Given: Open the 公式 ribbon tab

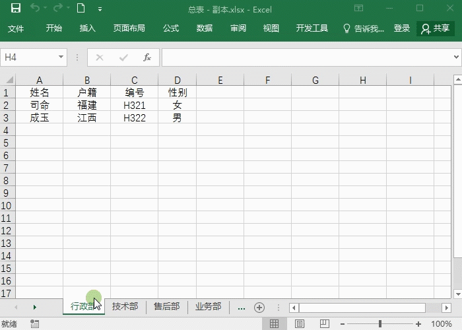Looking at the screenshot, I should click(x=171, y=28).
